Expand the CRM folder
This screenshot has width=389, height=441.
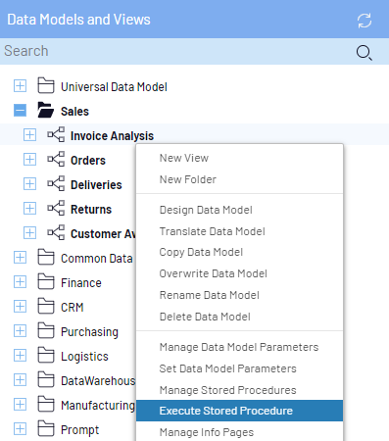(x=20, y=306)
